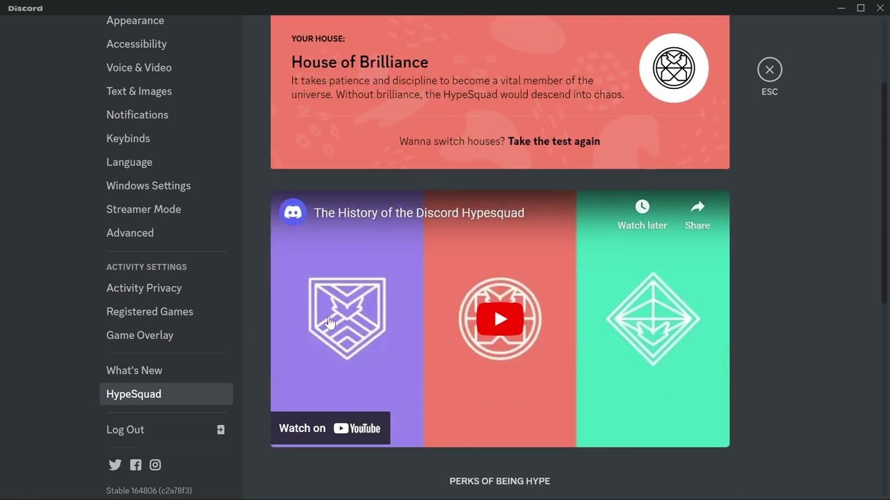Select HypeSquad in sidebar
The height and width of the screenshot is (500, 890).
point(166,394)
